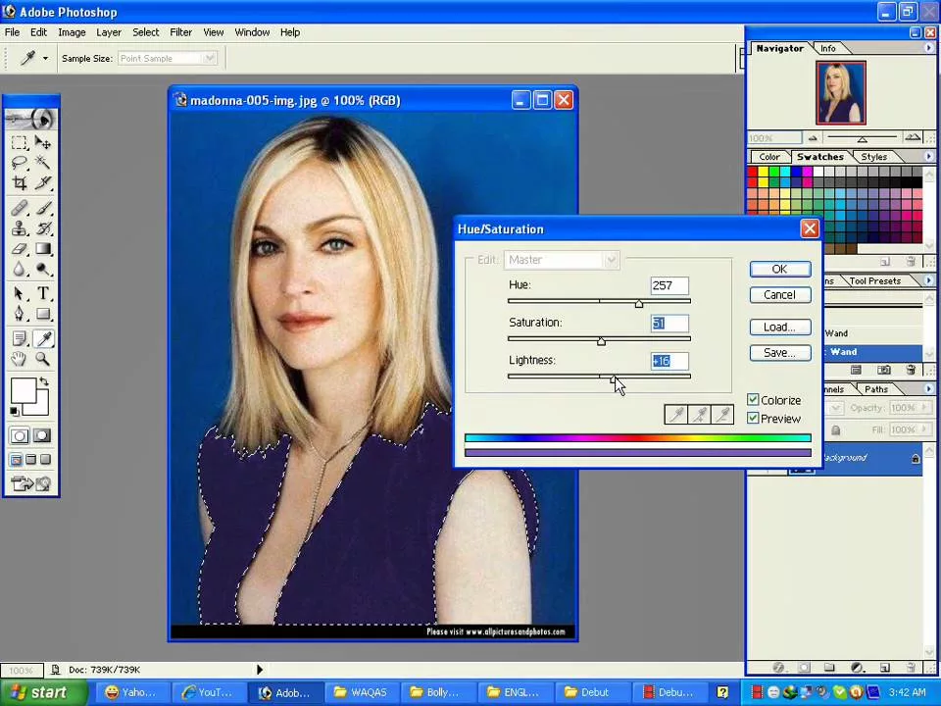Click the Navigator image thumbnail
The height and width of the screenshot is (706, 941).
840,91
